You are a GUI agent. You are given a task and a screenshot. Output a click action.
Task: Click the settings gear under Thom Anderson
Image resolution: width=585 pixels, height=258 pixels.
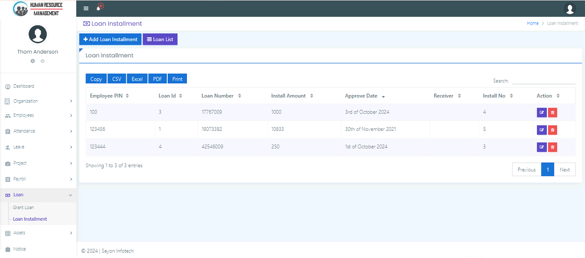point(33,61)
